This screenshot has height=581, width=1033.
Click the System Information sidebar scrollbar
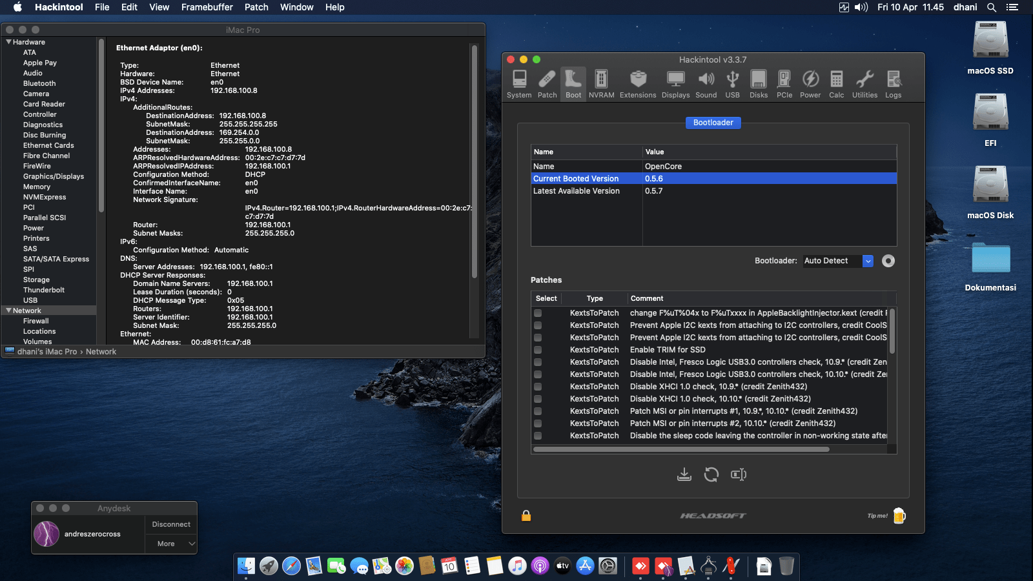(x=101, y=125)
